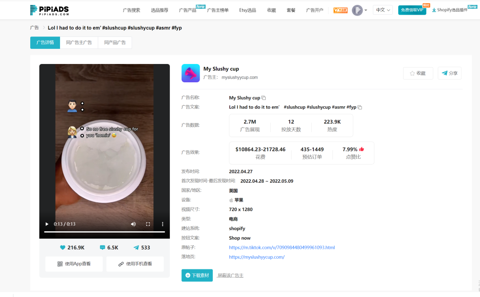Click the 720 x 1280 video size
The image size is (480, 297).
(240, 209)
